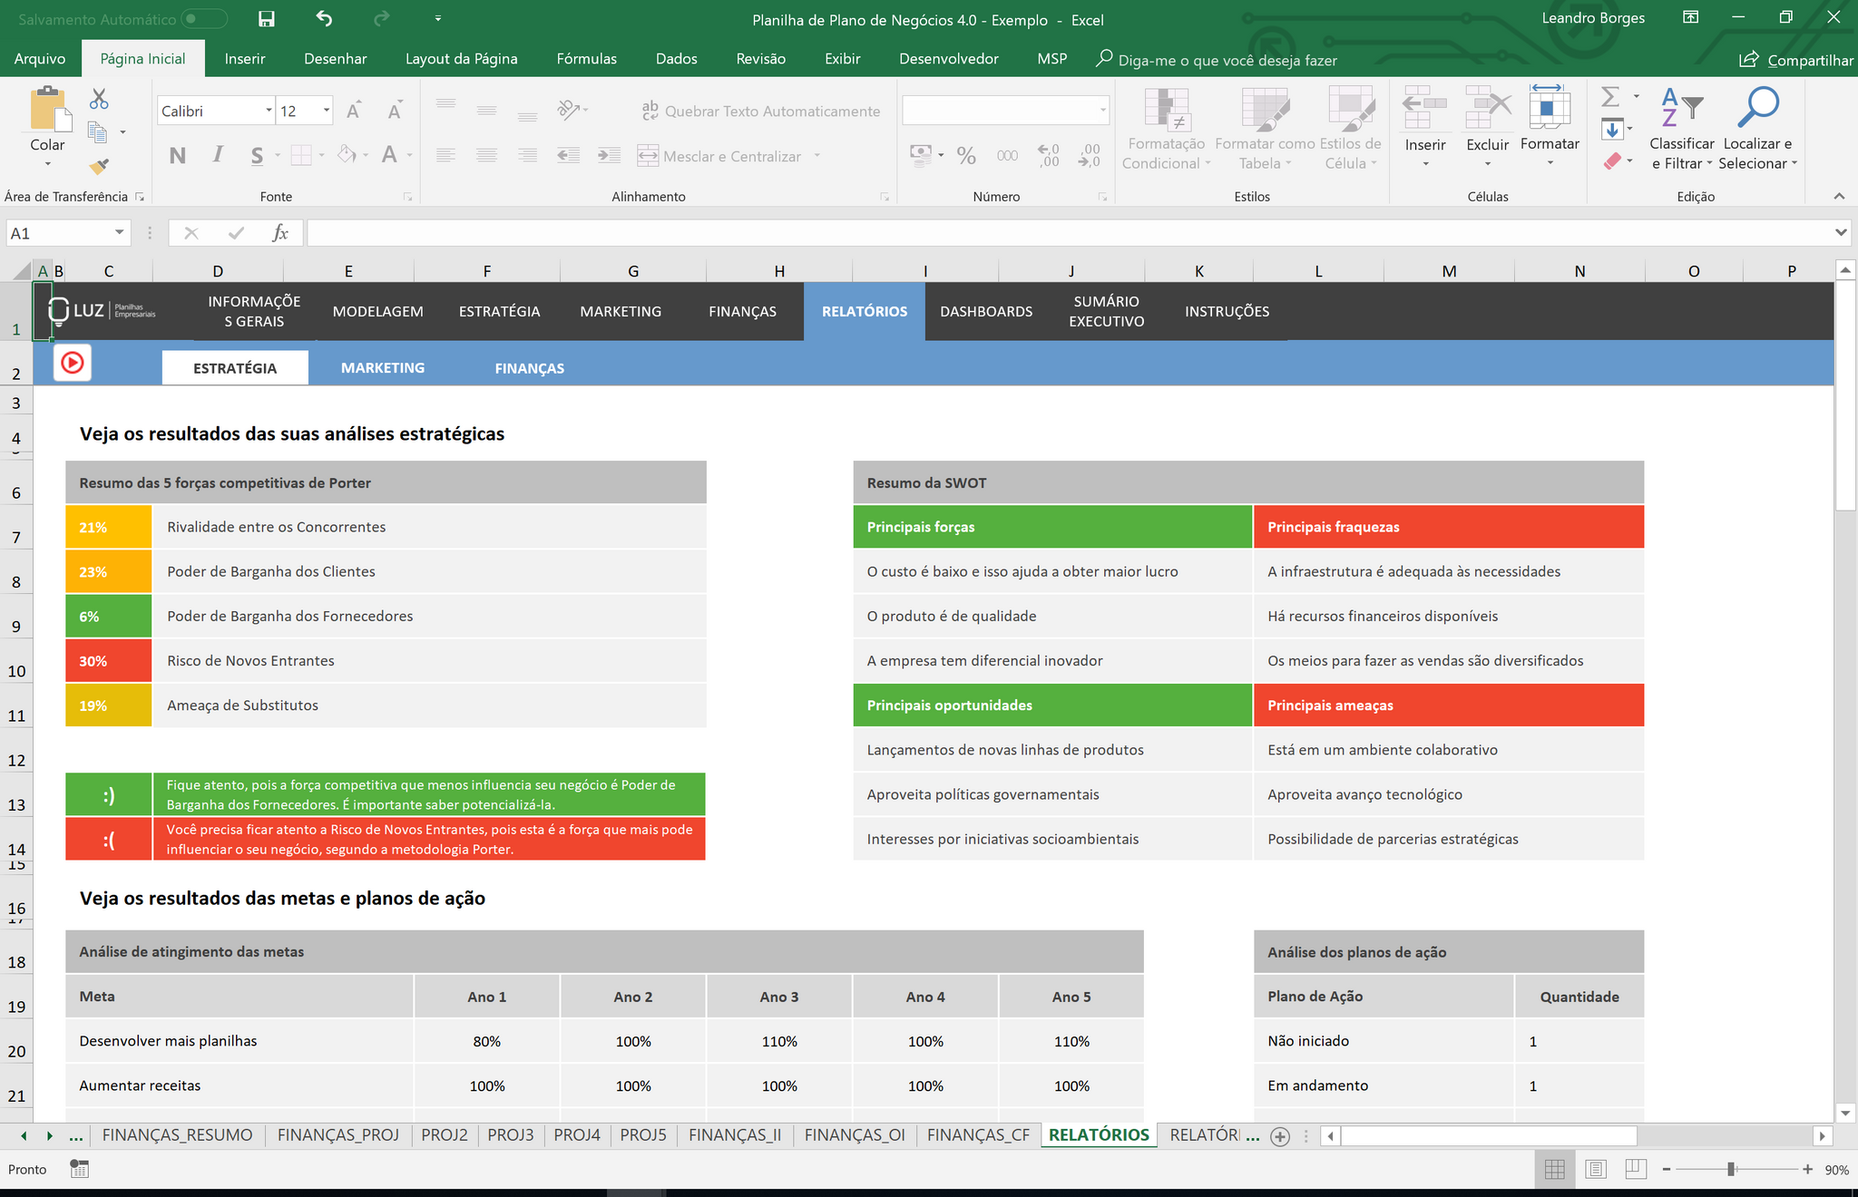
Task: Click the Save icon in title bar
Action: pyautogui.click(x=266, y=19)
